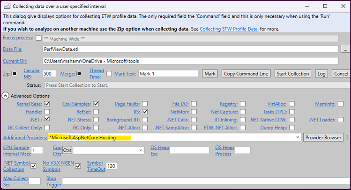The image size is (351, 190).
Task: Click into the Data File field
Action: click(x=191, y=49)
